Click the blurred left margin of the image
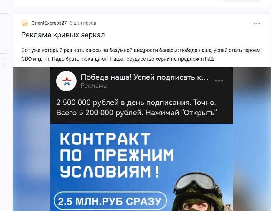 point(31,139)
